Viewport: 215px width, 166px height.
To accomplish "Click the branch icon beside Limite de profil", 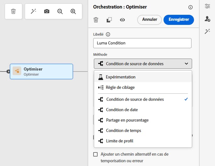I will pyautogui.click(x=101, y=141).
